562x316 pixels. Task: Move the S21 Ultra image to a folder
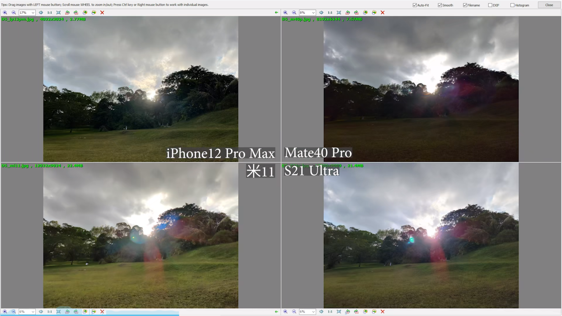374,311
